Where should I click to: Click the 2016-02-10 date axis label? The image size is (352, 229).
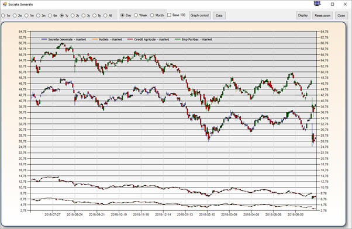tap(207, 214)
